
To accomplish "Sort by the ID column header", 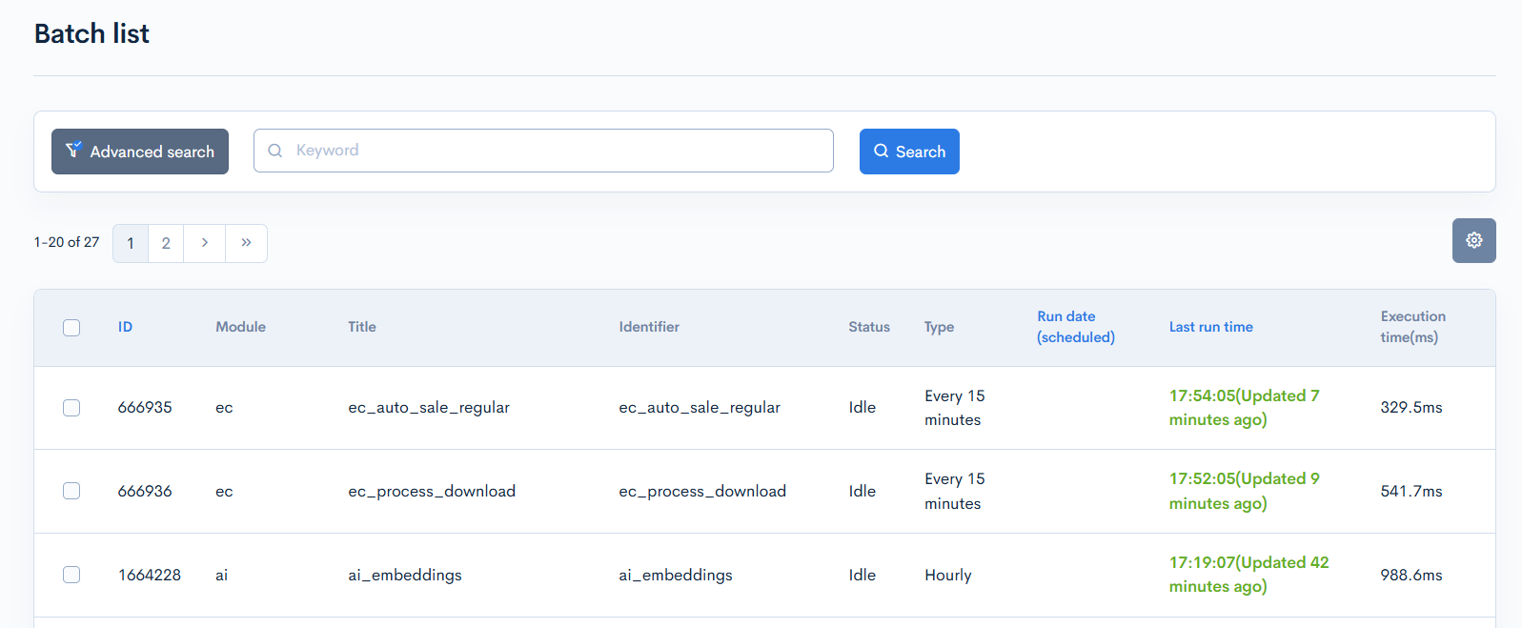I will [x=125, y=327].
